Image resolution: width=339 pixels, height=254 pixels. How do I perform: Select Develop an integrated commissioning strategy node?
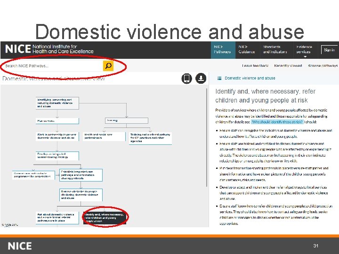click(x=57, y=156)
